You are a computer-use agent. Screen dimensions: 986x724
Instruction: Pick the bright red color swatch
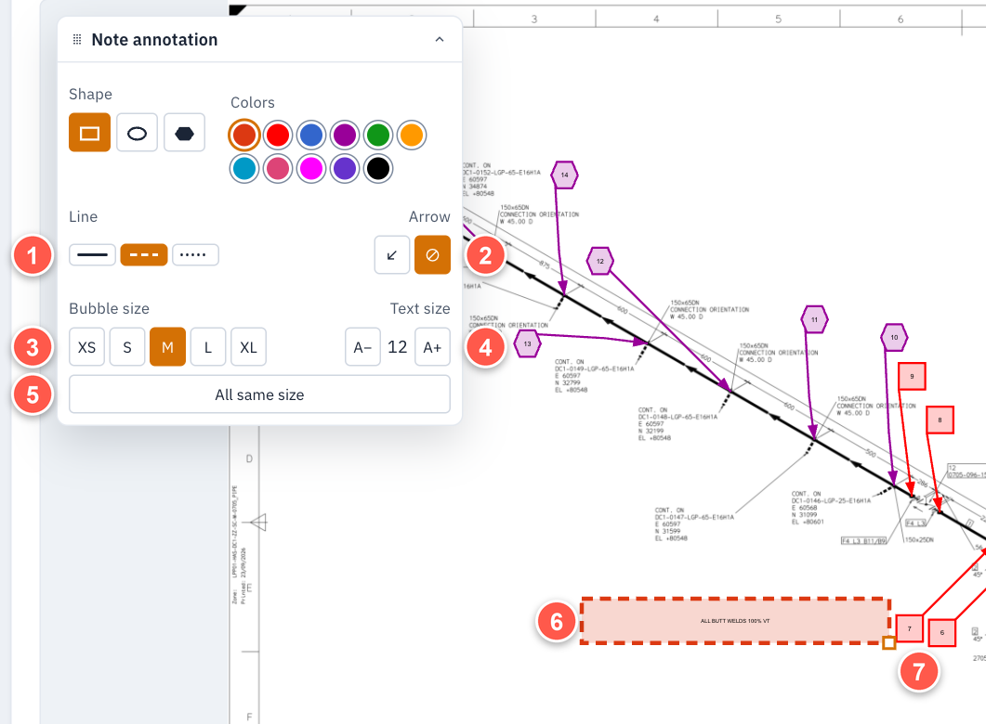click(x=278, y=135)
